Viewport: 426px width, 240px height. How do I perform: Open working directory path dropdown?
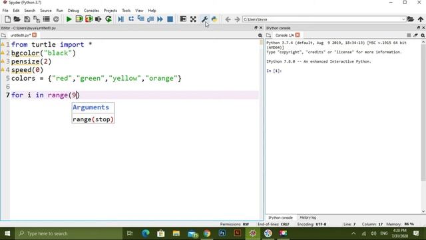click(403, 19)
